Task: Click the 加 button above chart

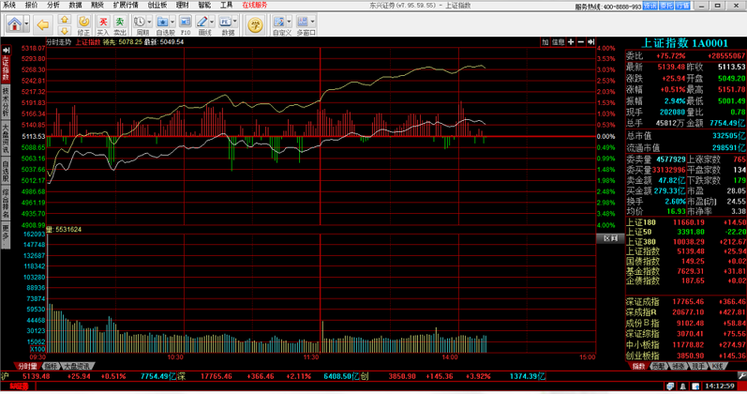Action: tap(545, 42)
